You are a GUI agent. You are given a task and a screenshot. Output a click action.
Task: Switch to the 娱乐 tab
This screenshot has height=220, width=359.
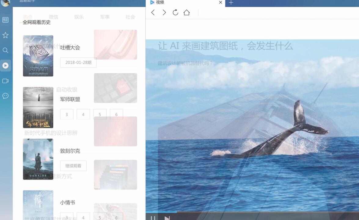pyautogui.click(x=79, y=17)
